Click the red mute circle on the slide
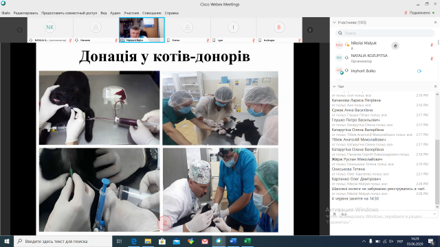Image resolution: width=440 pixels, height=247 pixels. point(165,223)
